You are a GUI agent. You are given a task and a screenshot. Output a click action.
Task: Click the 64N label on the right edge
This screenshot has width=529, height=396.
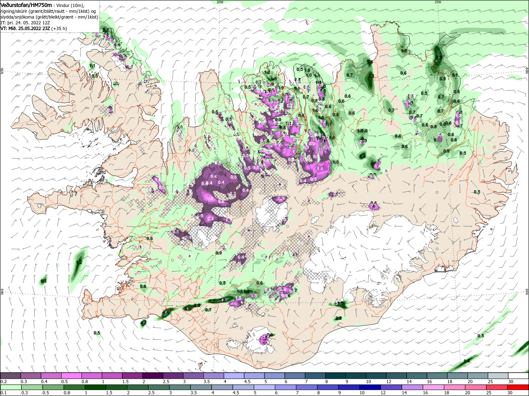pos(527,292)
